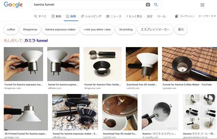This screenshot has height=139, width=217.
Task: Click title 'Kamira カミラ コーヒー用...'
Action: 199,134
